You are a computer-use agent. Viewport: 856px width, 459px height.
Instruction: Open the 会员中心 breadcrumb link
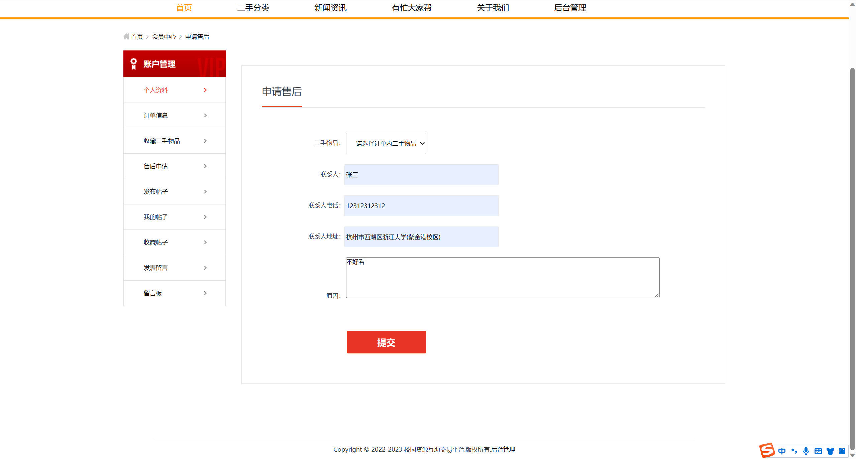pos(164,36)
